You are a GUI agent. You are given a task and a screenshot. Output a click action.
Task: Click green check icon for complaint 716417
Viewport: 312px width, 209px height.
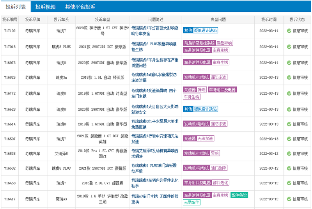[289, 199]
